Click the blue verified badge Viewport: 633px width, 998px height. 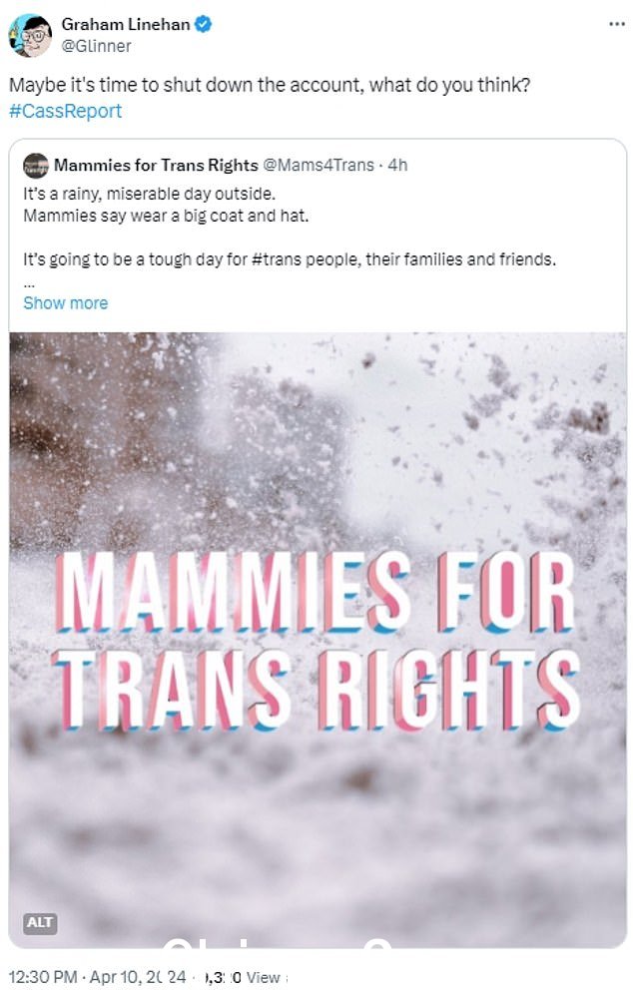203,24
